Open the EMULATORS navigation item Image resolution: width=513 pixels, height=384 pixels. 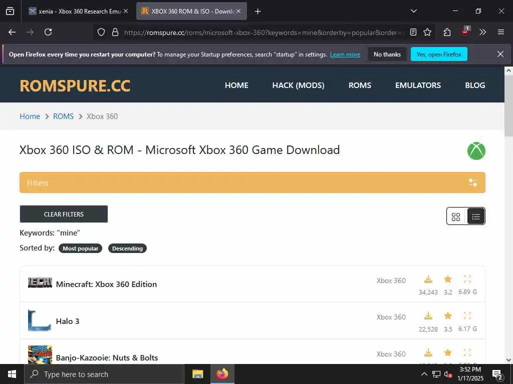point(418,85)
